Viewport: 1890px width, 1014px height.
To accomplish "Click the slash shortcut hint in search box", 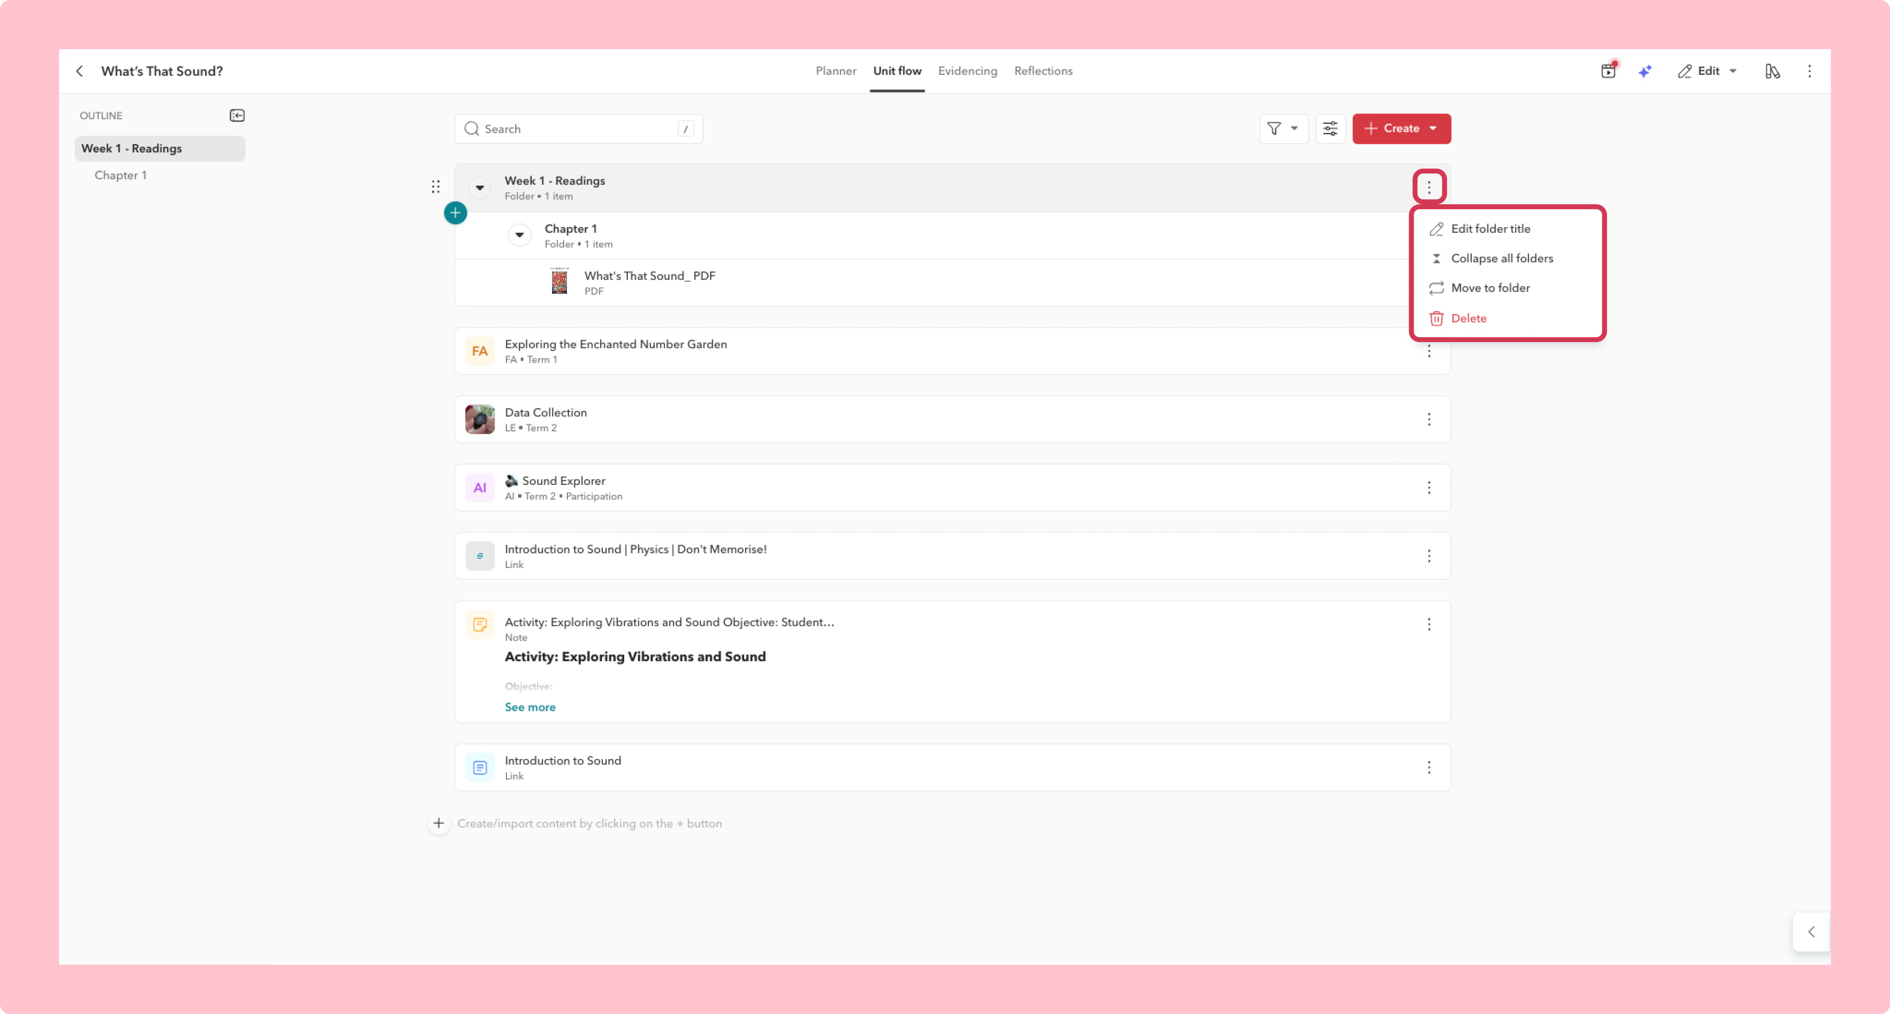I will coord(685,129).
